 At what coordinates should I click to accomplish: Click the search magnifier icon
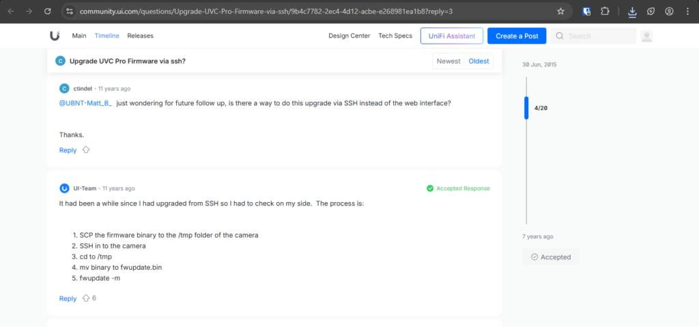[560, 36]
